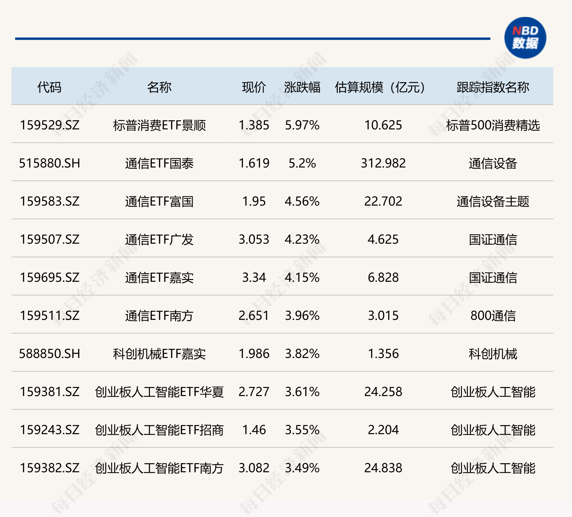
Task: Click the index name 科创机械
Action: pyautogui.click(x=493, y=354)
